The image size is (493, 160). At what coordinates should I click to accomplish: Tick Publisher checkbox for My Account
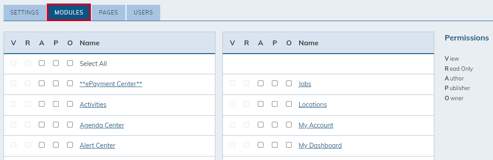coord(275,125)
